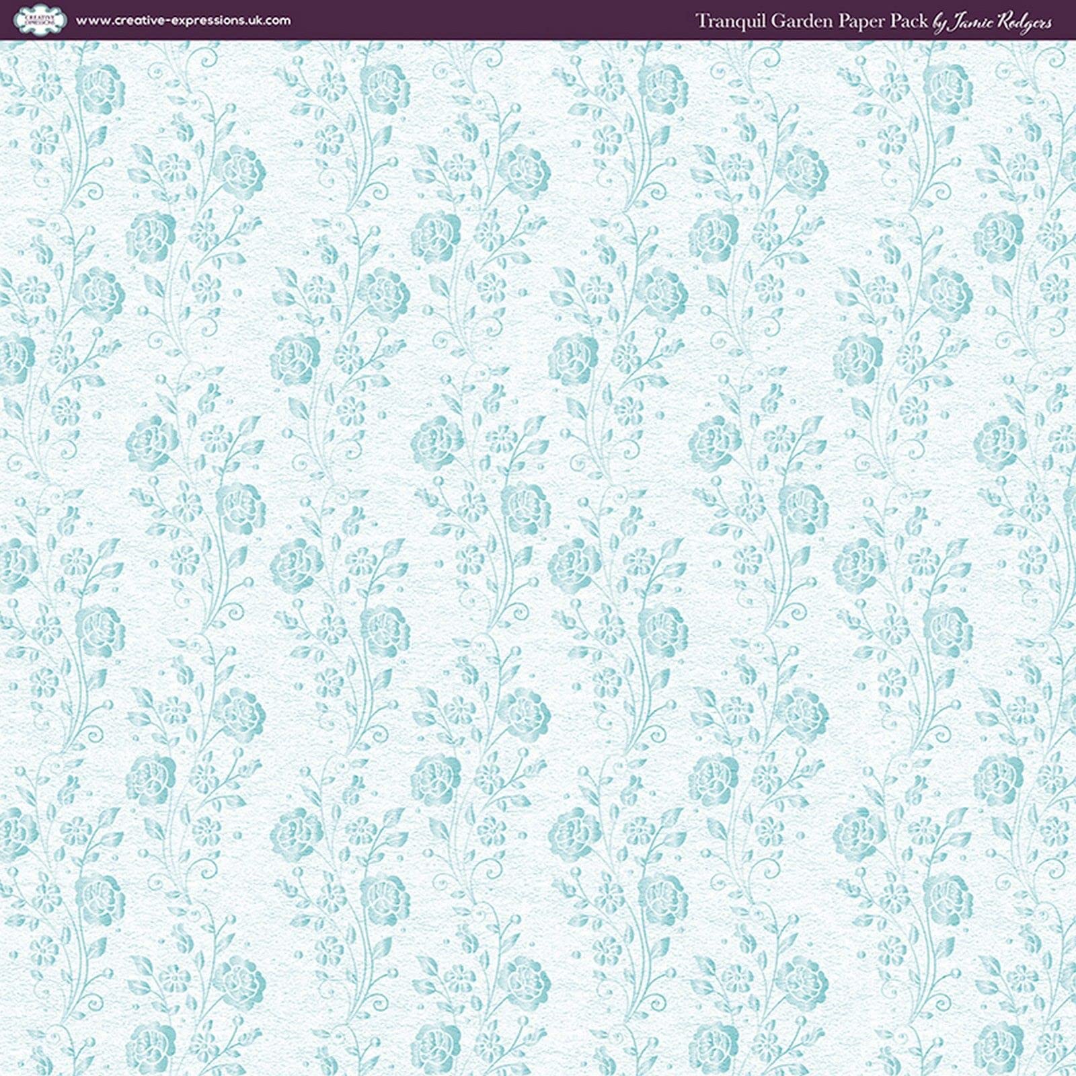Click the large rose beneath the "www" URL start

click(x=100, y=88)
